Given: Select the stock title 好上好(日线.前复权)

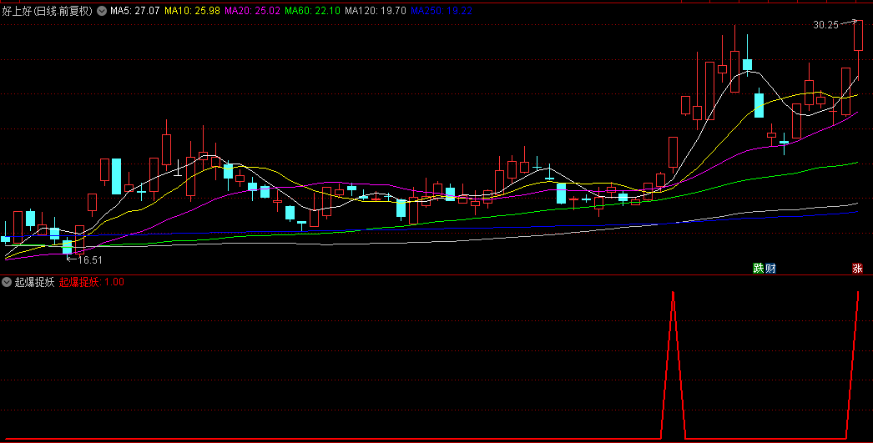Looking at the screenshot, I should point(48,11).
